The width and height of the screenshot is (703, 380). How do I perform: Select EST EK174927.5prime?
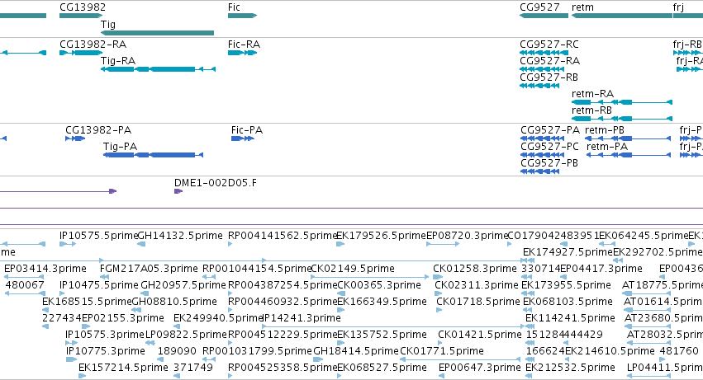pos(568,252)
